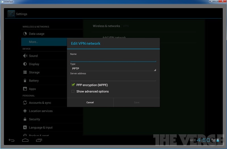Click the VPN Name input field
This screenshot has width=227, height=149.
(x=113, y=58)
